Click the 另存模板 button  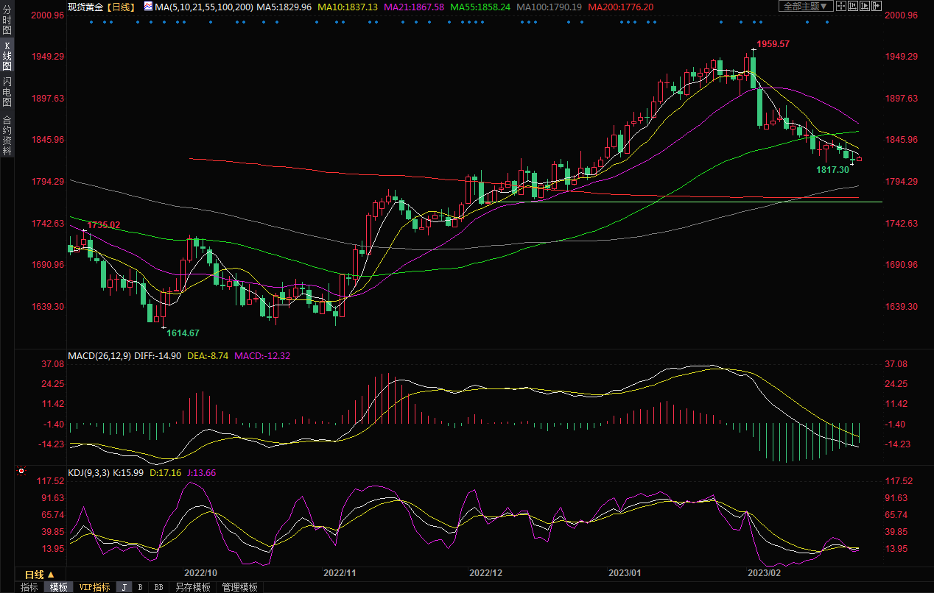(x=193, y=587)
